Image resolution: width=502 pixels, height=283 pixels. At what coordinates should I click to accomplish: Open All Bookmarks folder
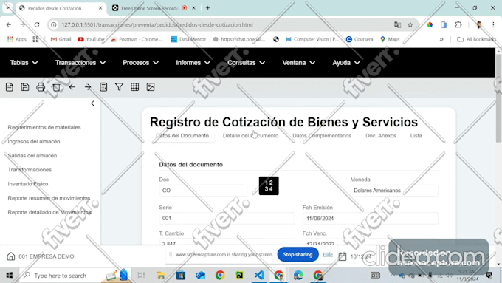click(477, 39)
